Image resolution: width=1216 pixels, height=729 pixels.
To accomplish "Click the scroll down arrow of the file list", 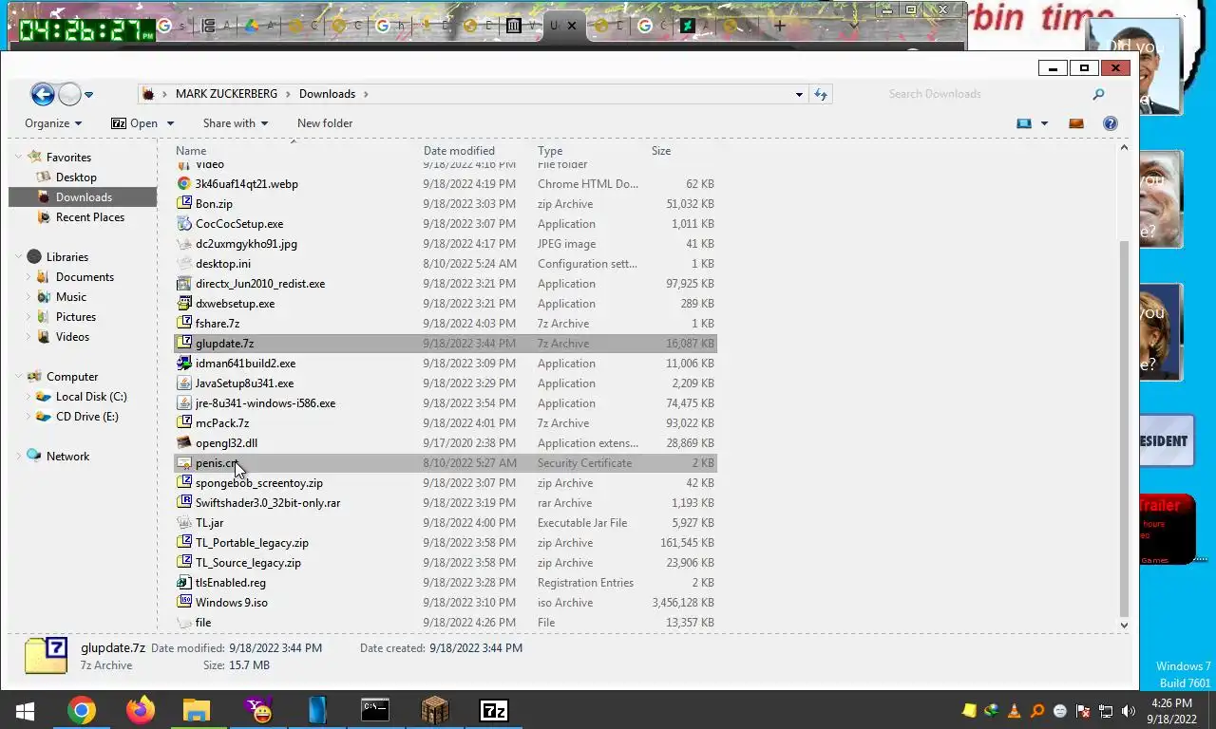I will coord(1124,625).
